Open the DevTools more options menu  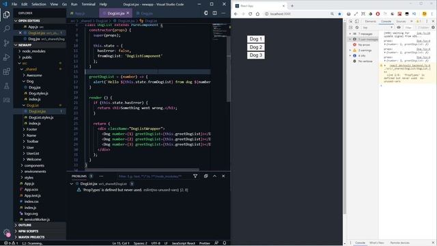coord(427,21)
